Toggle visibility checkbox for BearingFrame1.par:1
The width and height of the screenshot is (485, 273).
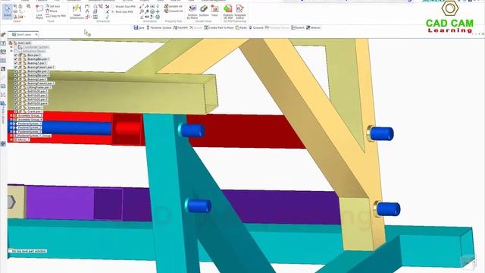[16, 67]
